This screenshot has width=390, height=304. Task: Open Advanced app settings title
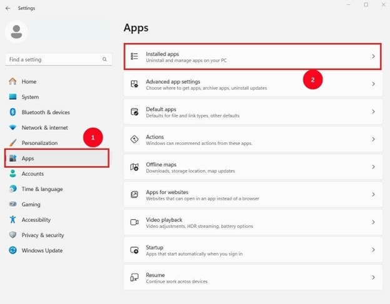pyautogui.click(x=173, y=82)
